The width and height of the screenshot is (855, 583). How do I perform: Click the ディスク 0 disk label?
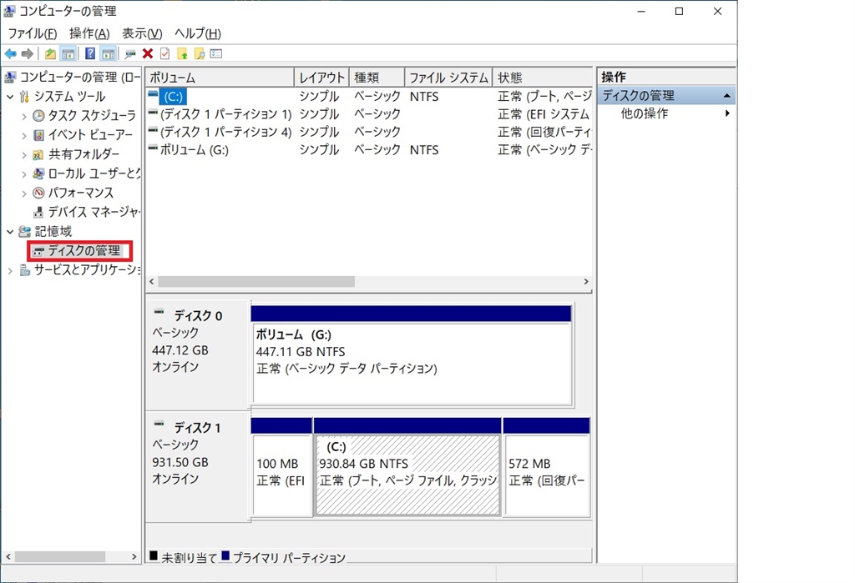[x=197, y=316]
